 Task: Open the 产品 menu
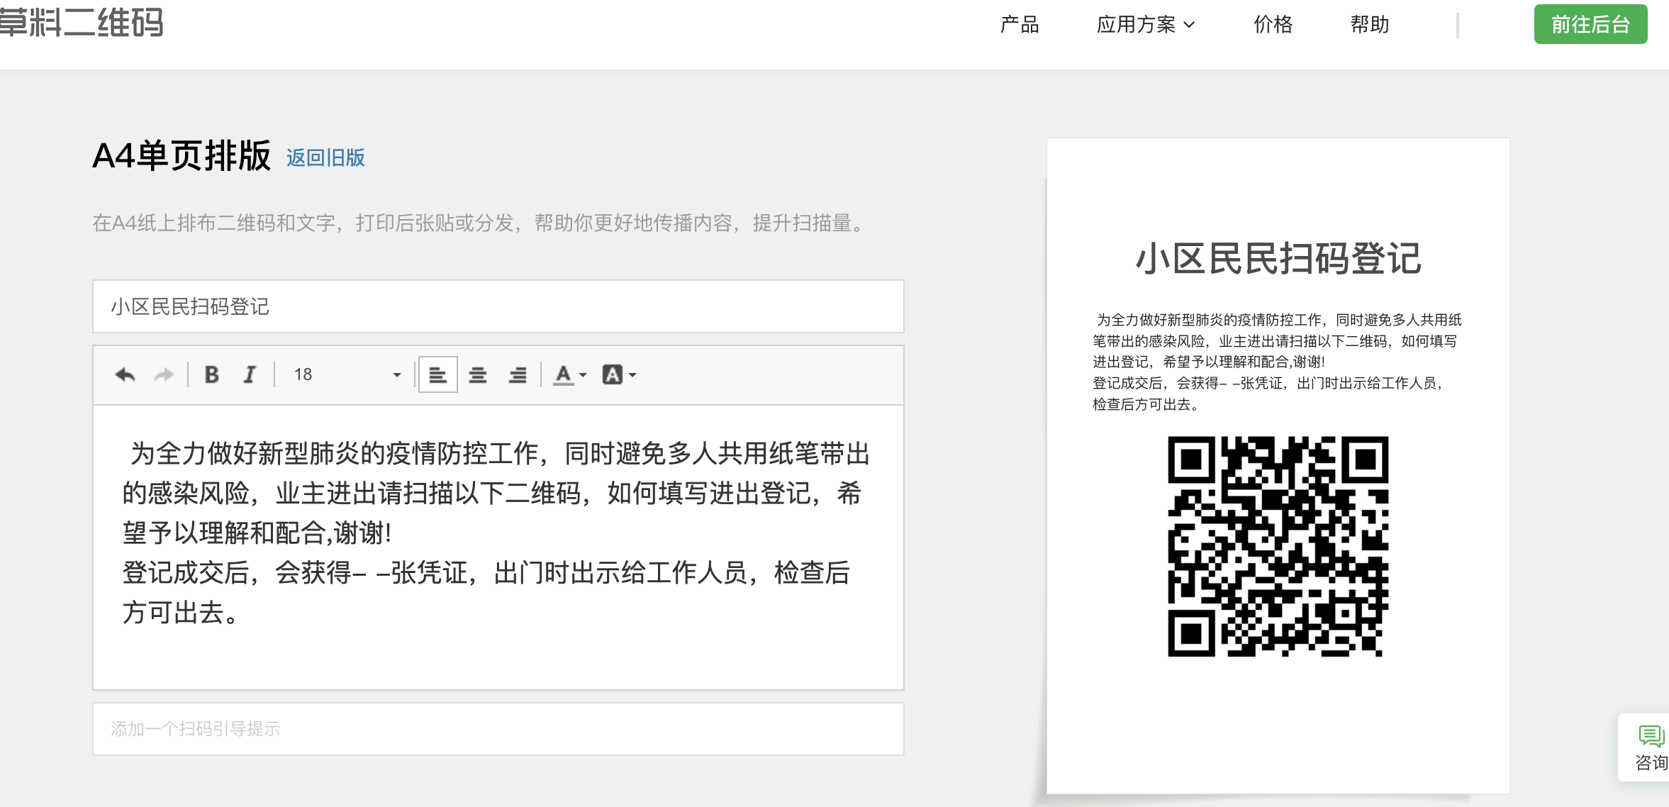(x=1019, y=25)
